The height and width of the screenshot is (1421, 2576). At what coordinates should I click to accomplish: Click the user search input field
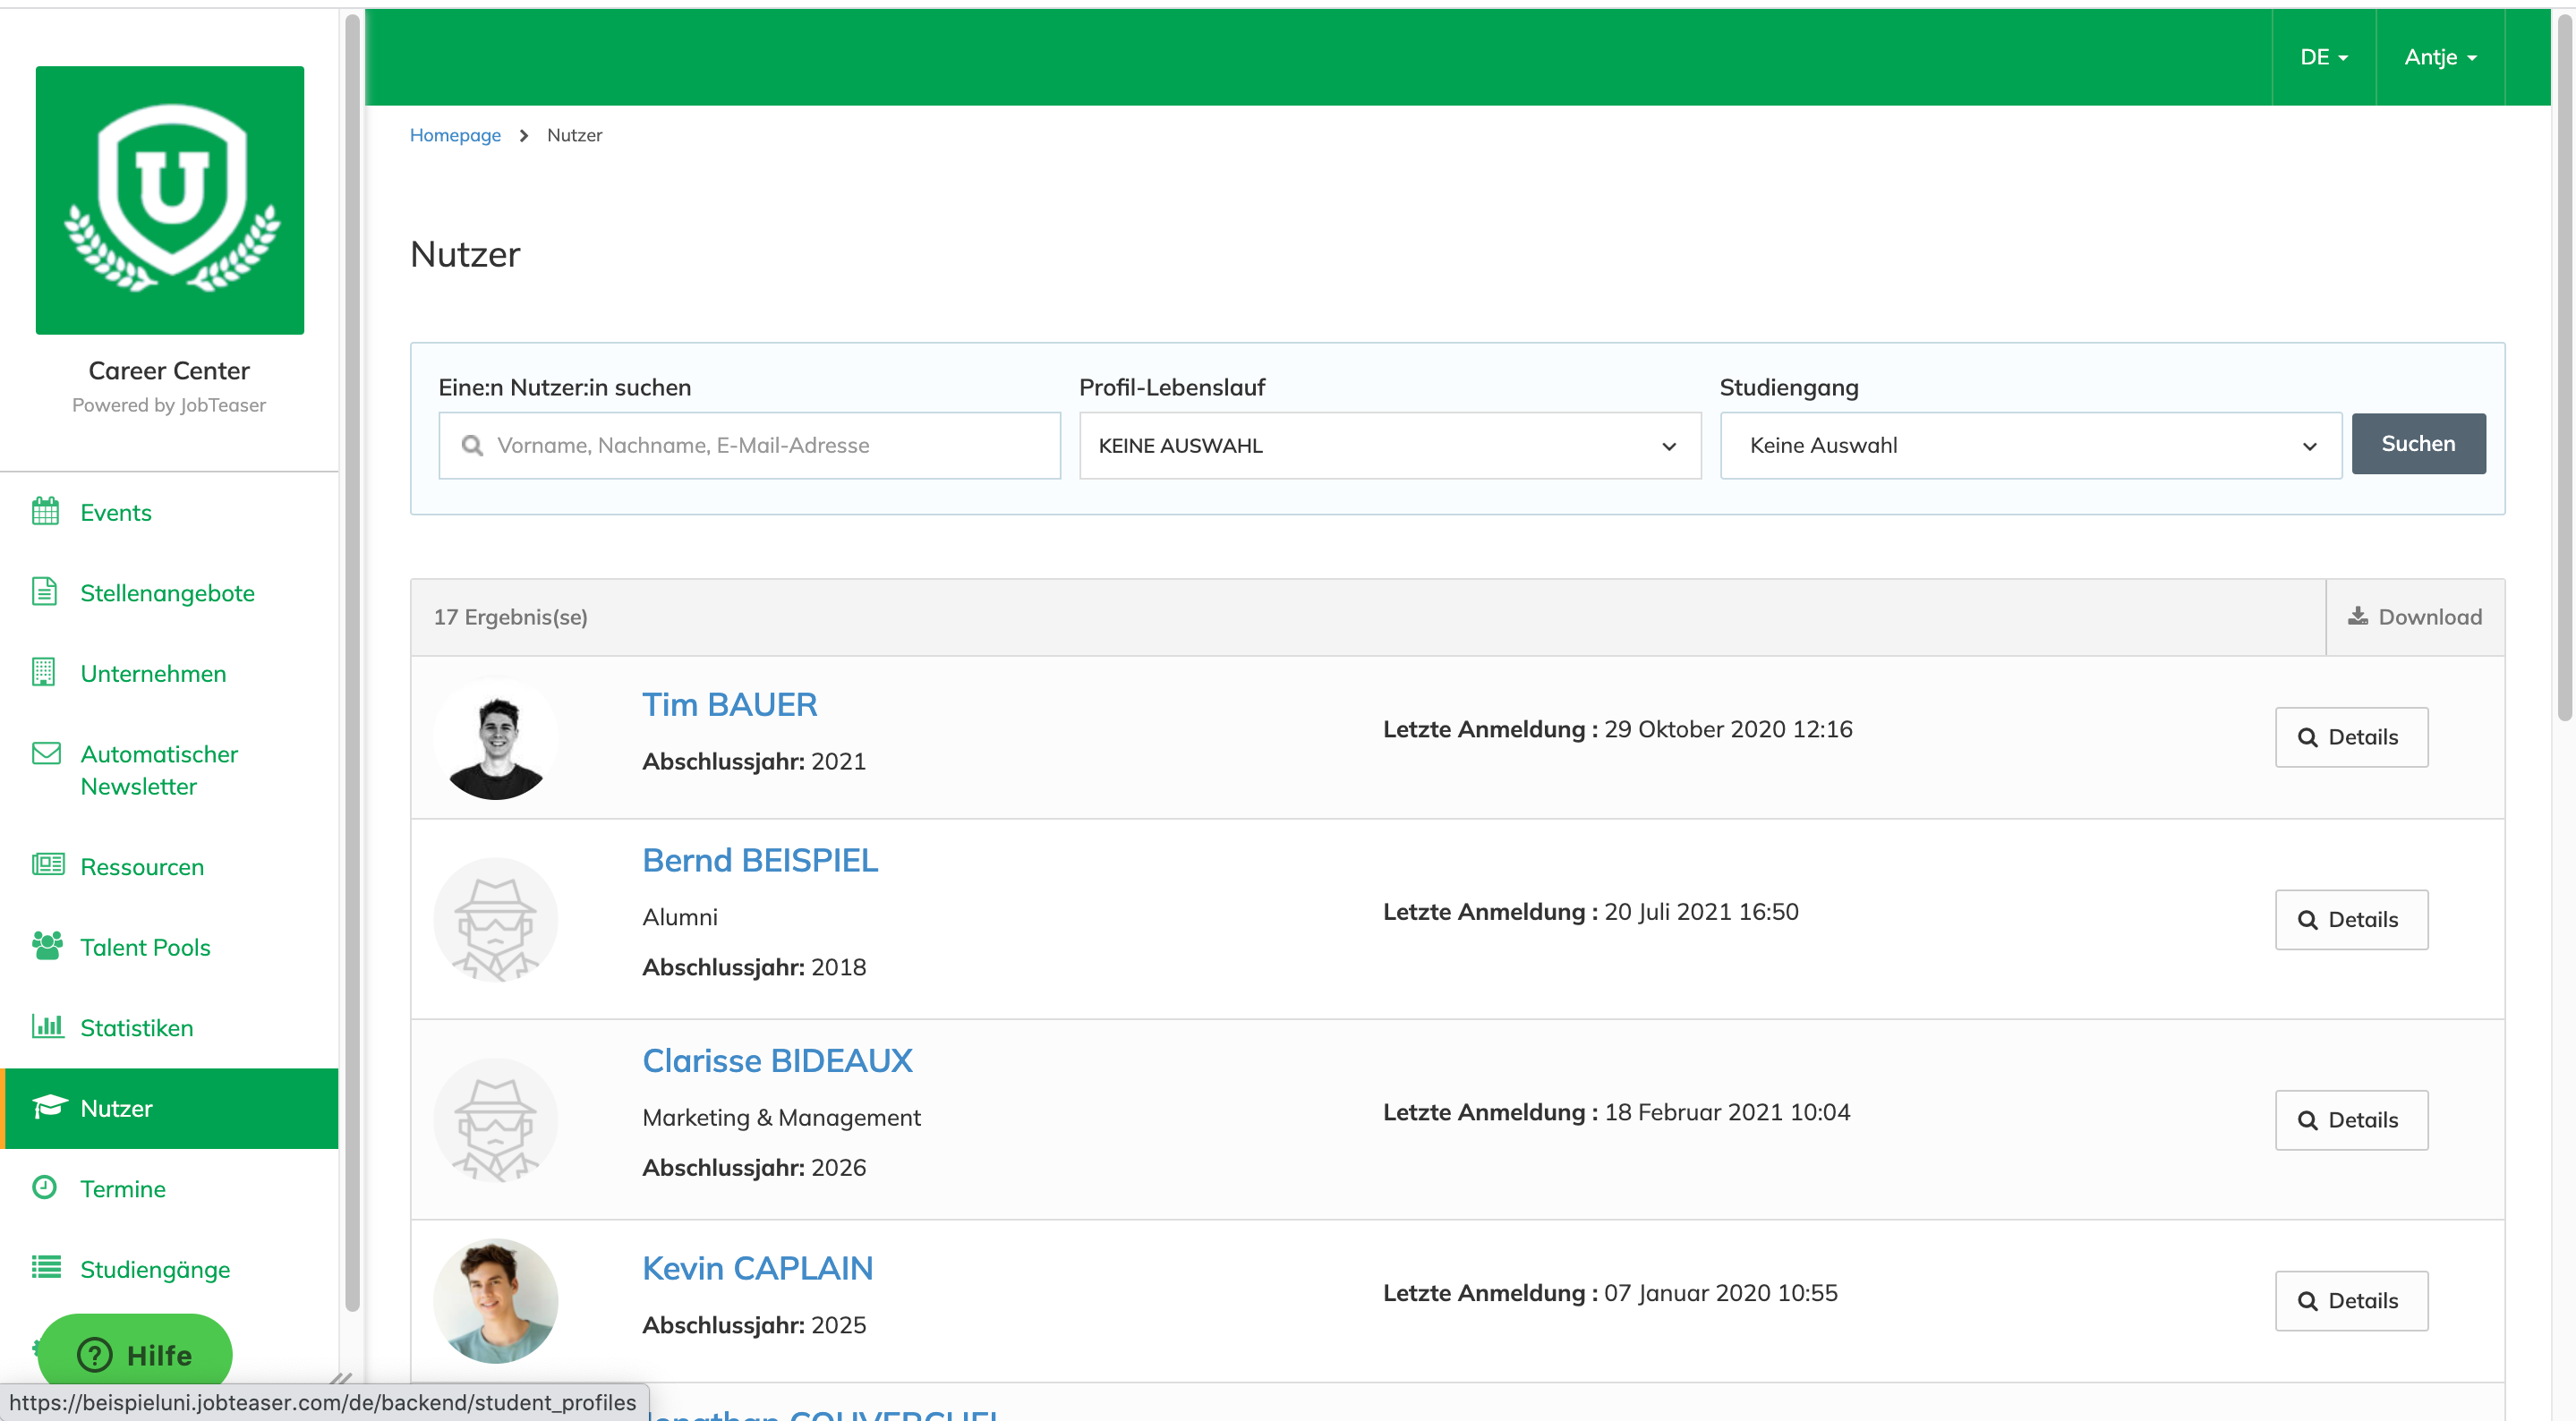coord(749,446)
